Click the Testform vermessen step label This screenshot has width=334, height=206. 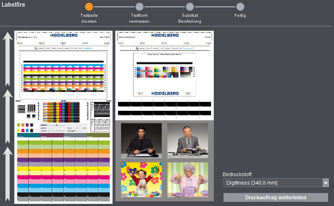pos(139,18)
